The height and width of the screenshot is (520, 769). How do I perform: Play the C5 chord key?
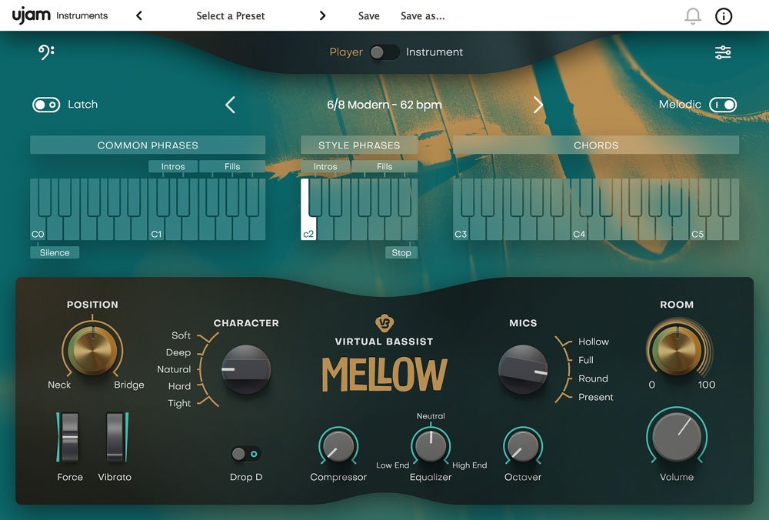point(698,228)
